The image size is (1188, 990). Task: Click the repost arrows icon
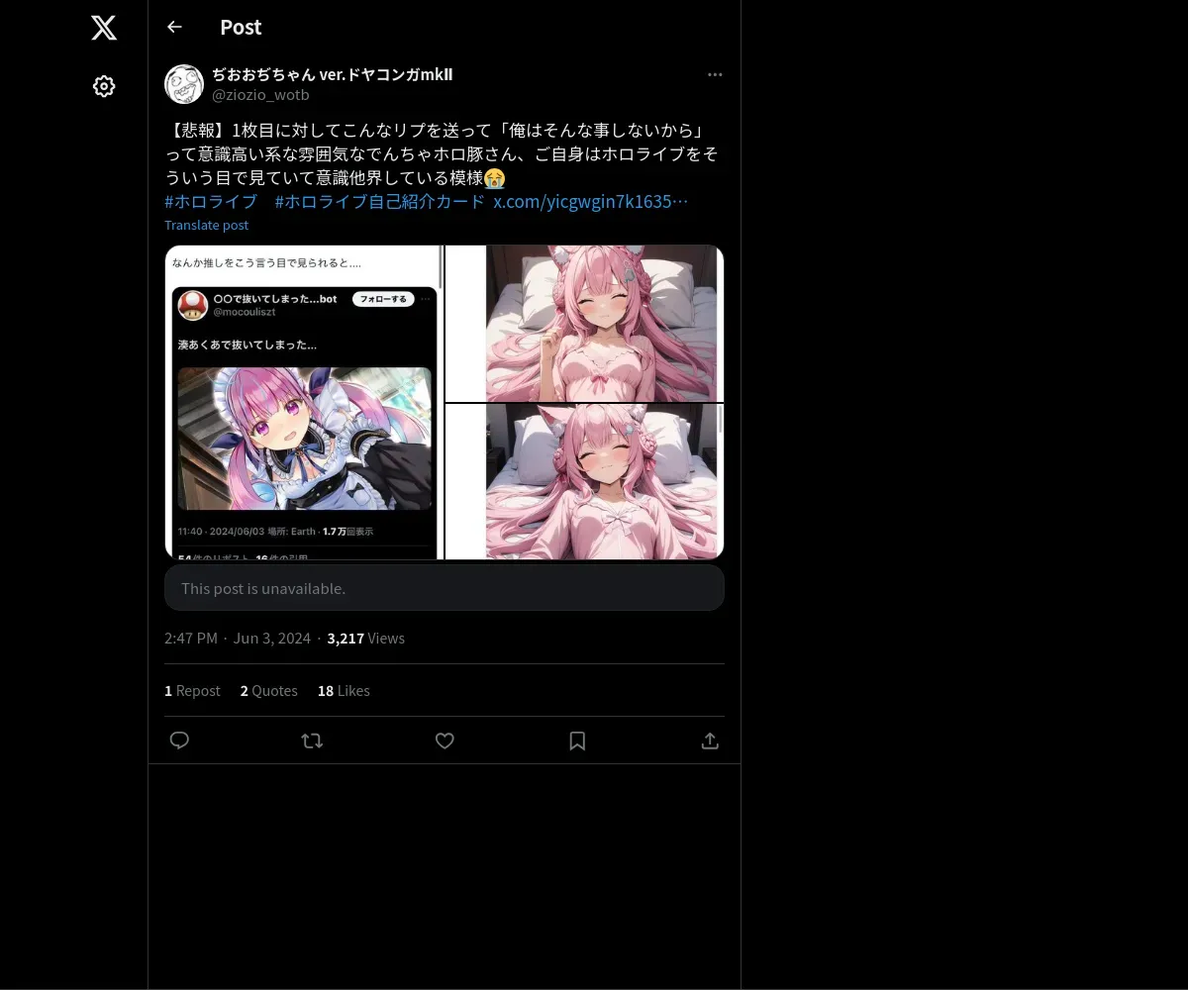[312, 741]
